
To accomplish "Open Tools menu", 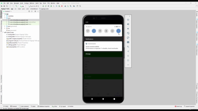I will 45,3.
